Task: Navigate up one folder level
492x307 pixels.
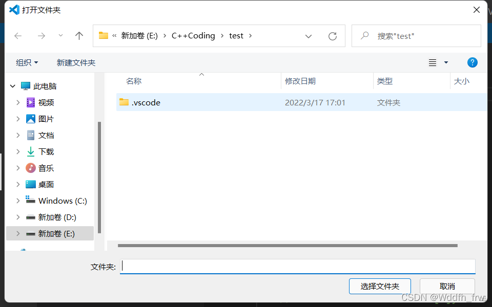Action: [x=79, y=35]
